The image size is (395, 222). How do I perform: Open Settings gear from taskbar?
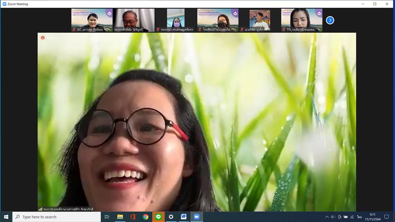171,217
